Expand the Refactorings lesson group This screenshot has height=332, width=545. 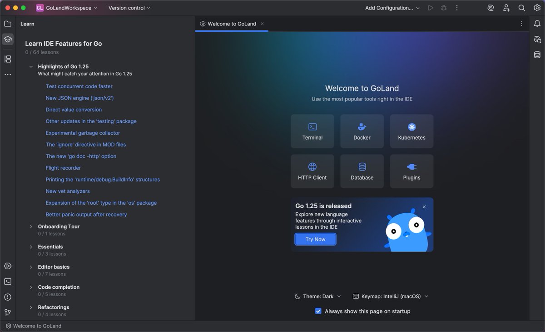[x=31, y=307]
